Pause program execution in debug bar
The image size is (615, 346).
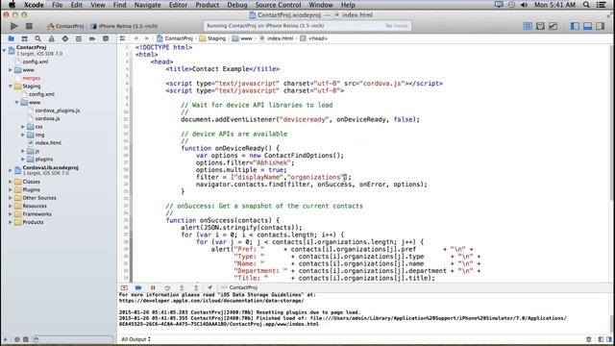click(153, 287)
